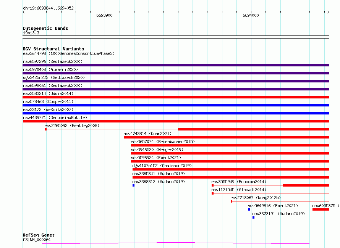
Task: Click the nsv3365841 (Audano2019) label
Action: pyautogui.click(x=159, y=174)
